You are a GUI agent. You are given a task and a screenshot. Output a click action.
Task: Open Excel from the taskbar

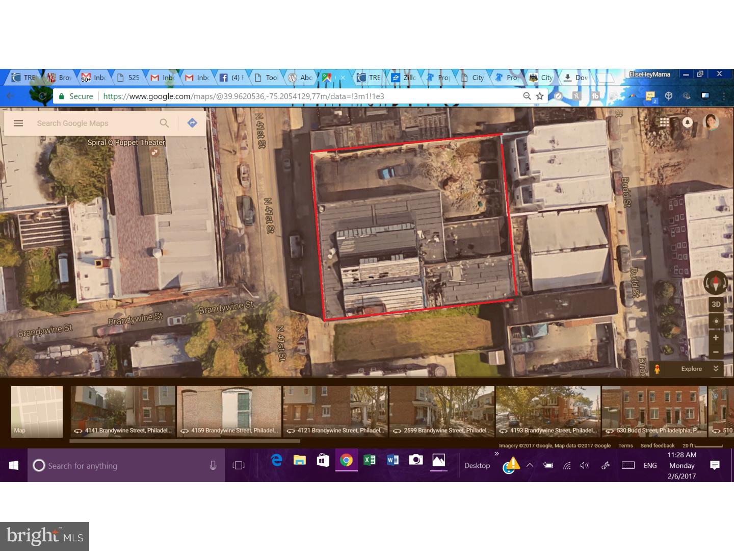pos(370,461)
